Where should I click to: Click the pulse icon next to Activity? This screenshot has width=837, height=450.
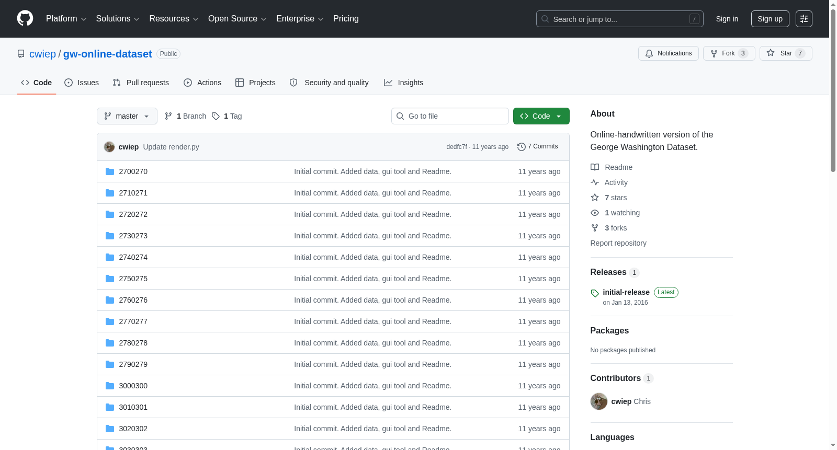[595, 182]
